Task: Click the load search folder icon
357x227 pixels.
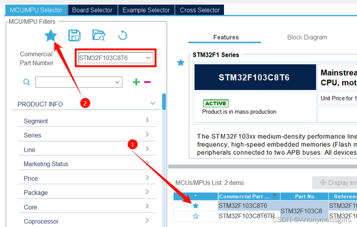Action: pyautogui.click(x=99, y=35)
